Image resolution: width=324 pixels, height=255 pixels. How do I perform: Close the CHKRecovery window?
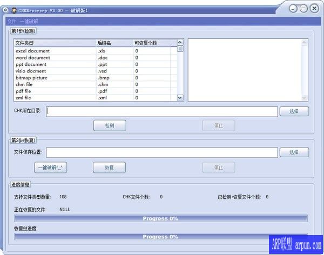coord(314,9)
